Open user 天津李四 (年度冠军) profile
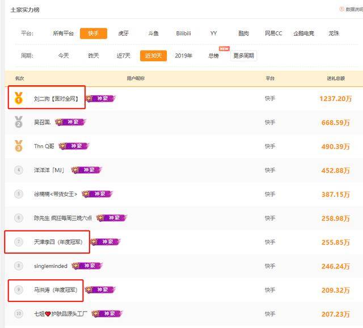 coord(58,242)
